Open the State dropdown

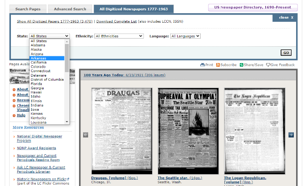(50, 36)
